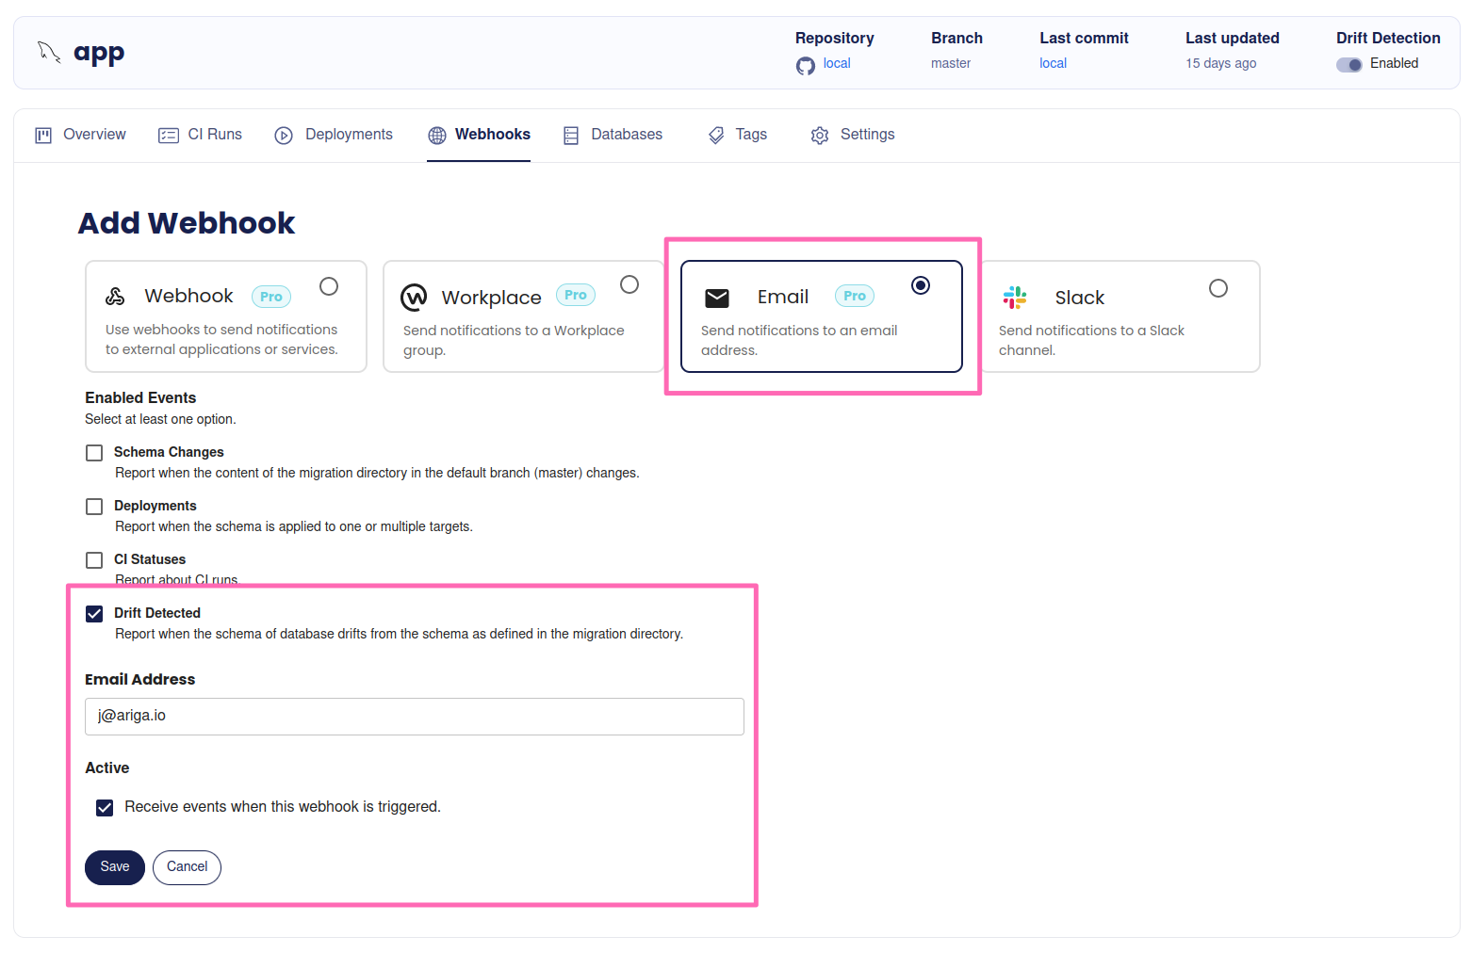Image resolution: width=1471 pixels, height=953 pixels.
Task: Click the Cancel button
Action: (186, 866)
